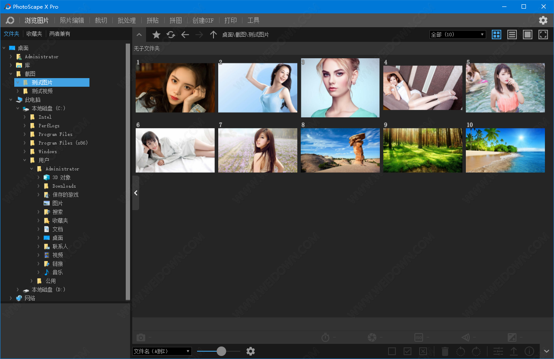Select the Downloads folder in the tree
Image resolution: width=554 pixels, height=359 pixels.
64,186
